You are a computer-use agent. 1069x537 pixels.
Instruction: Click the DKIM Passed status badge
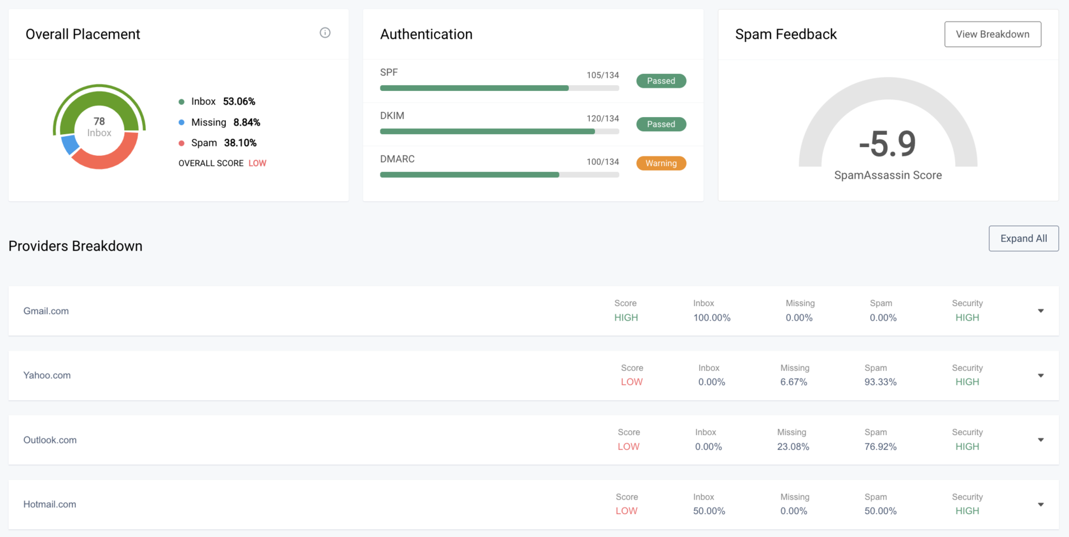[660, 124]
